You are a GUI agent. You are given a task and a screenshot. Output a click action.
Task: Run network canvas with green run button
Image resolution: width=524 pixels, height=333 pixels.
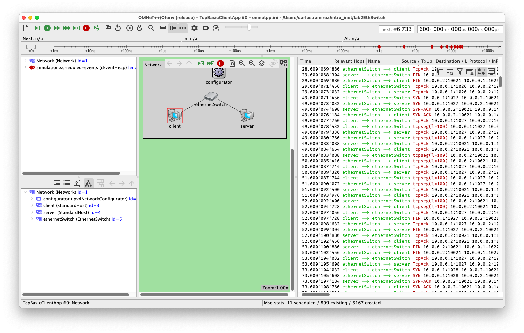(x=201, y=63)
